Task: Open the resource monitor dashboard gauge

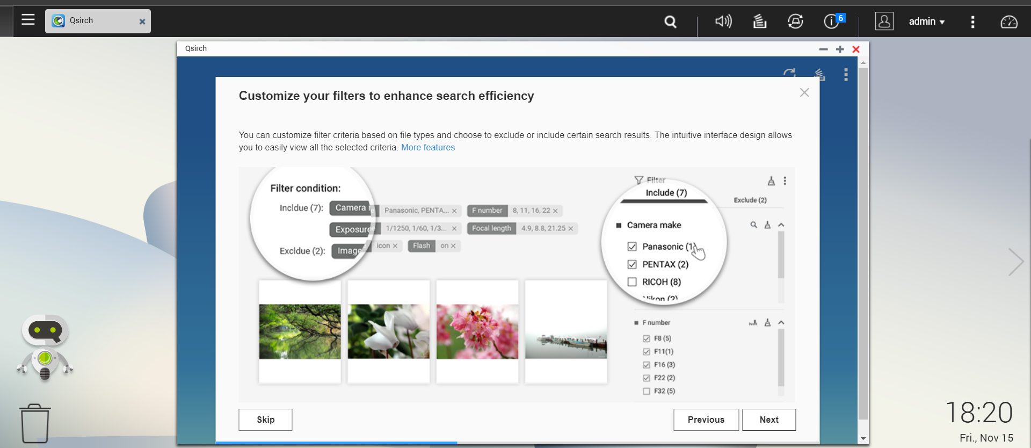Action: pos(1009,21)
